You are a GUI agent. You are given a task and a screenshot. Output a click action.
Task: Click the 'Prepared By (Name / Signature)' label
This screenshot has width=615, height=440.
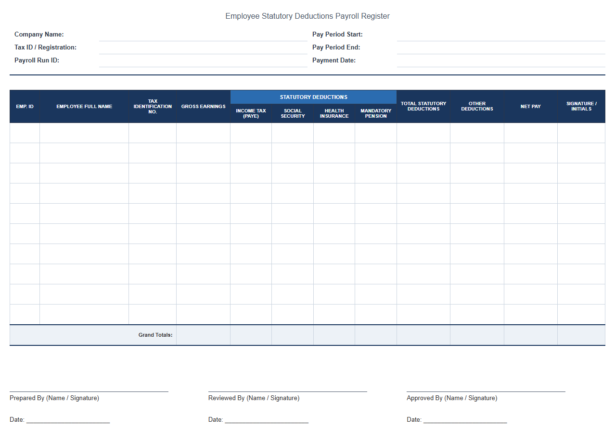(x=54, y=398)
